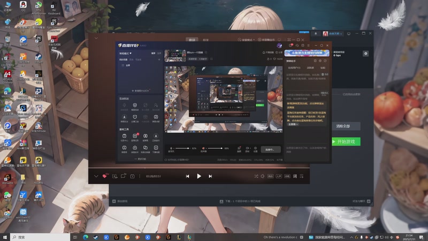Click the download icon next to the heart
Screen dimensions: 428x241
114,176
